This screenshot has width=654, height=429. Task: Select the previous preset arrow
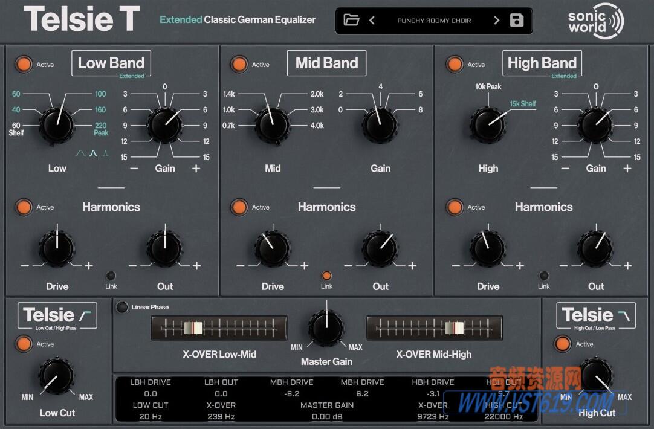tap(372, 20)
